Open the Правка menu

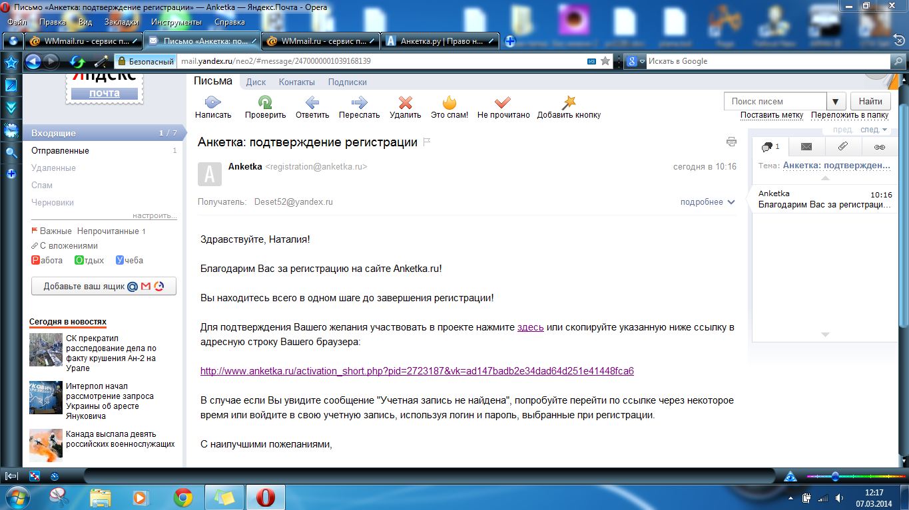coord(53,22)
